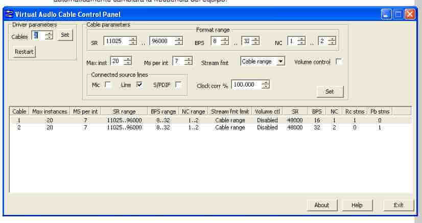This screenshot has width=422, height=223.
Task: Click the Restart button
Action: (24, 52)
